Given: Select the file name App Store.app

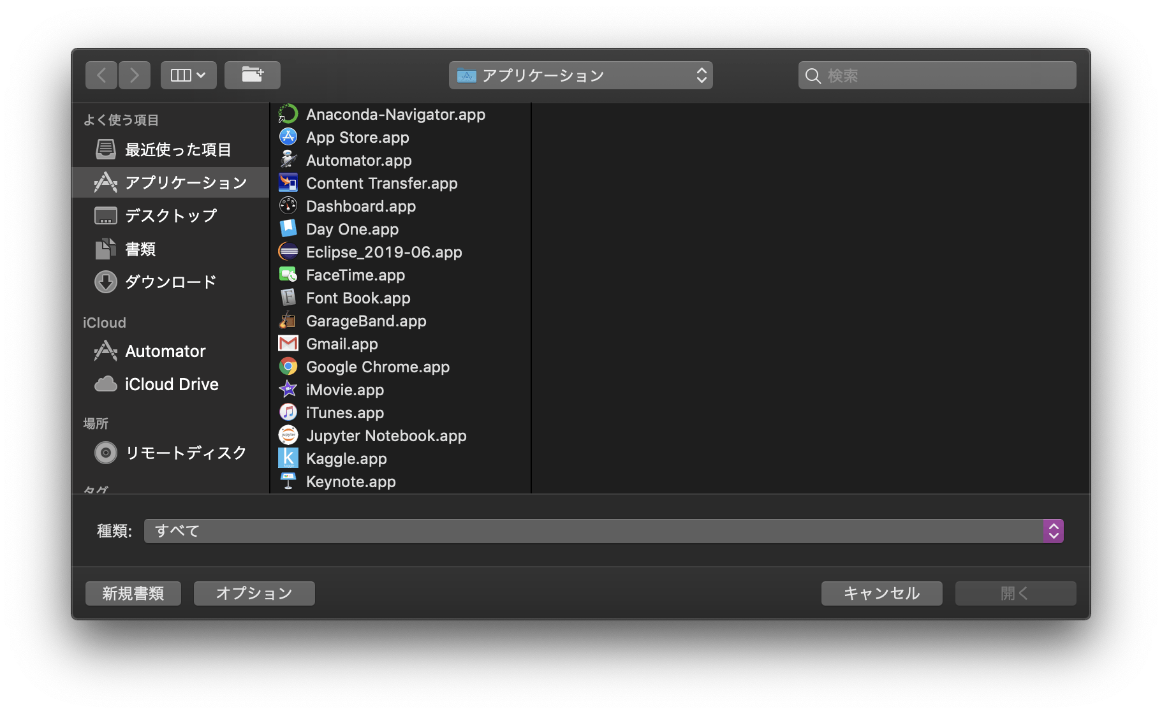Looking at the screenshot, I should point(358,138).
